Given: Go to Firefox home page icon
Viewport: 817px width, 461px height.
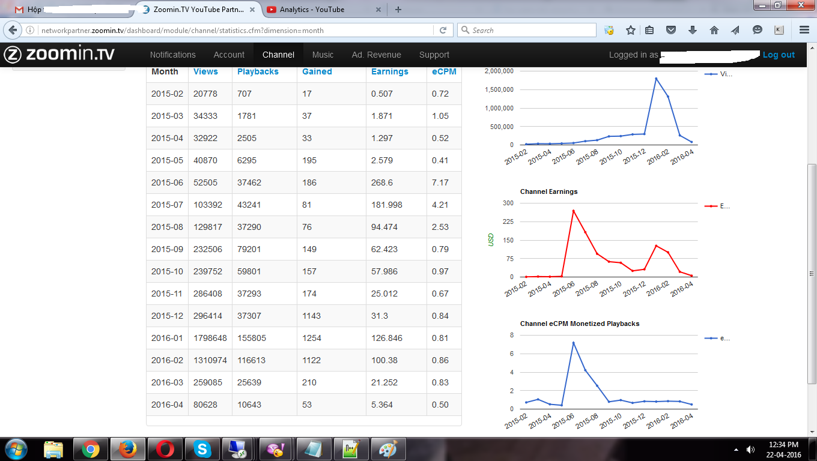Looking at the screenshot, I should click(714, 30).
